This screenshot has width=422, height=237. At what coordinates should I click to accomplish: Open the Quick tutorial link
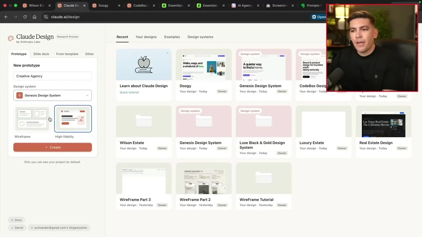click(129, 92)
